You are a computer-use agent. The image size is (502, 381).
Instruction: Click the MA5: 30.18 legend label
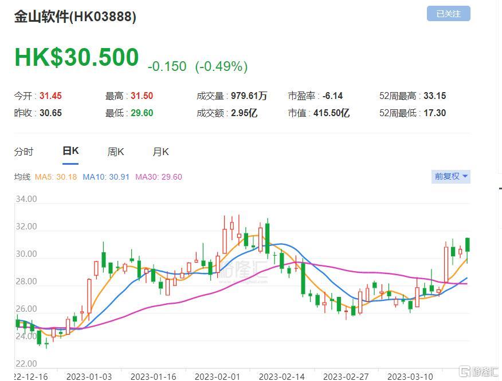pyautogui.click(x=56, y=177)
